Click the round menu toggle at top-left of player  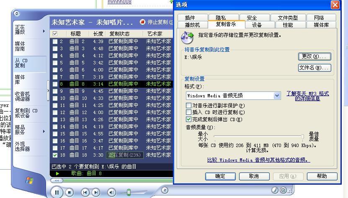click(17, 13)
